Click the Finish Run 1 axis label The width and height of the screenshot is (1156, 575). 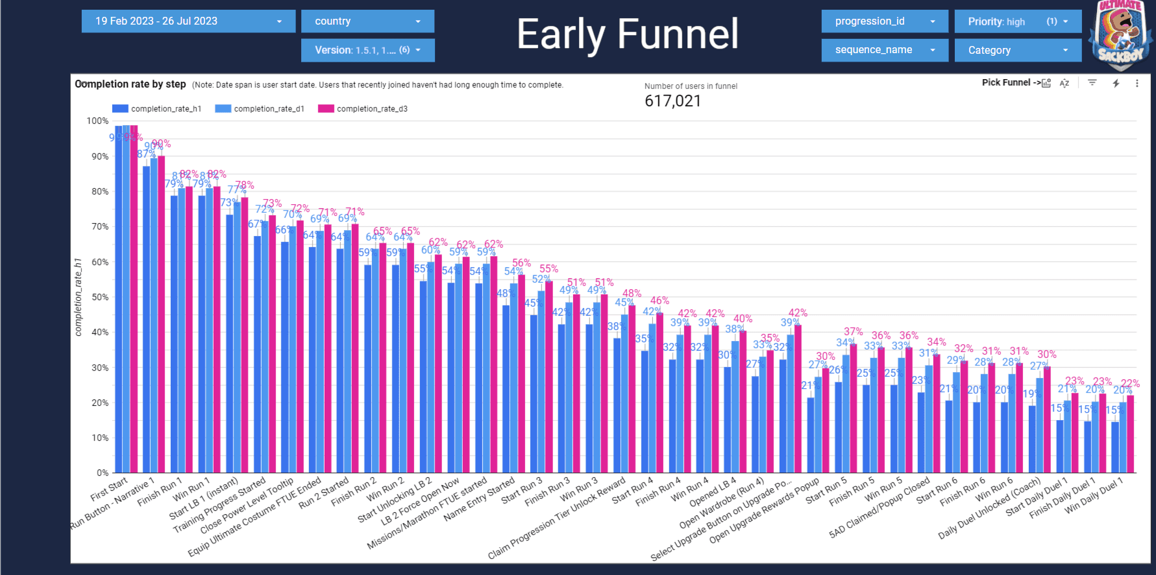(x=160, y=492)
